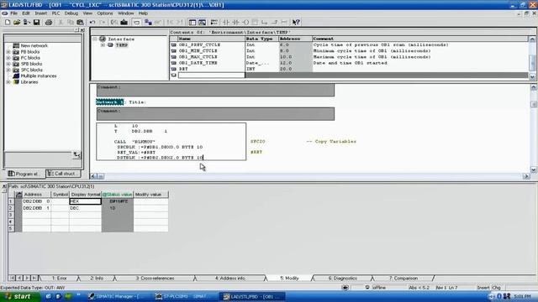Click the CALL "BLKMOV" code line
Image resolution: width=538 pixels, height=302 pixels.
[134, 142]
